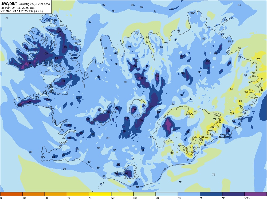Screen dimensions: 267x200
Task: Click the map value '83'
Action: coord(90,22)
